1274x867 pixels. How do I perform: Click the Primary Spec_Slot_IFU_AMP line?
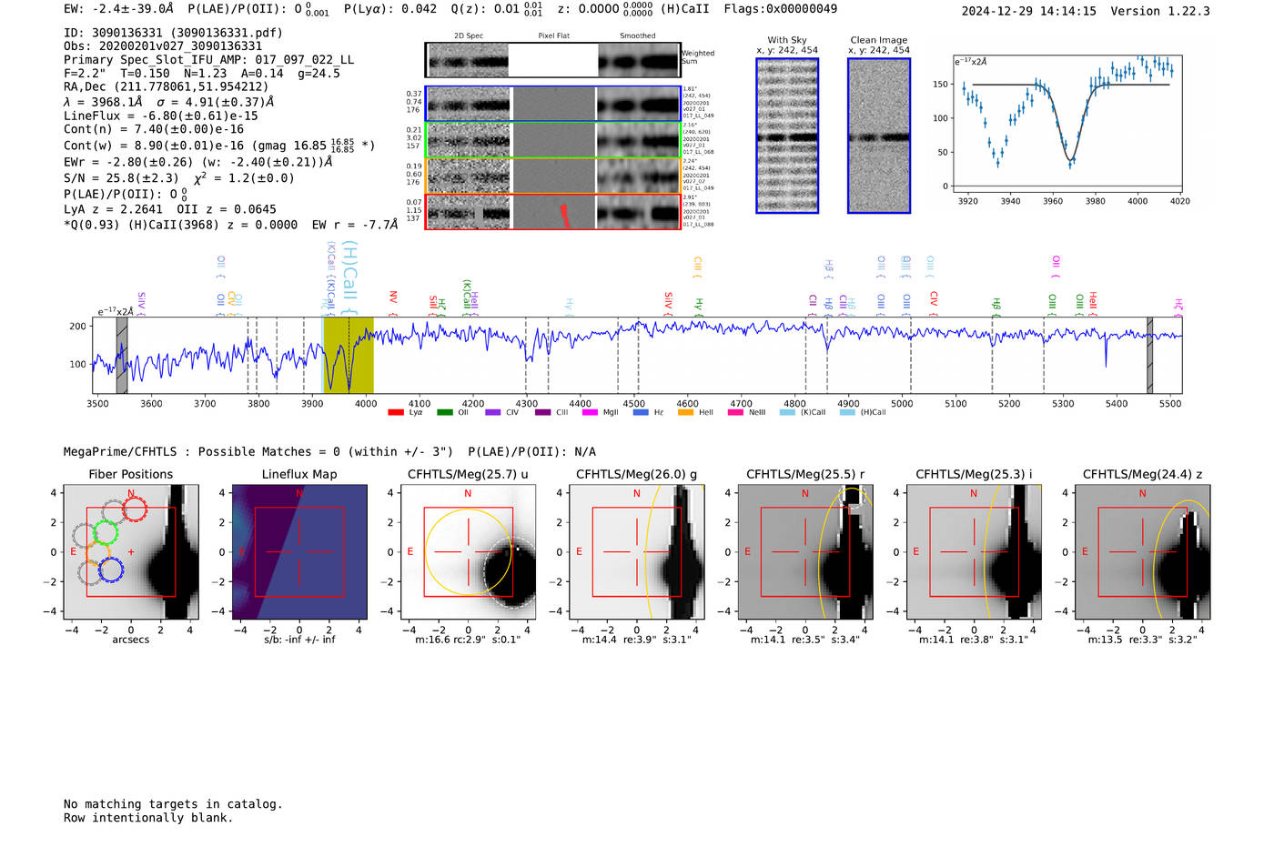208,60
